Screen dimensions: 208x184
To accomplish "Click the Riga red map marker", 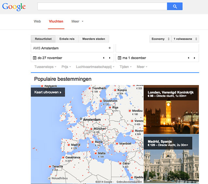I will pyautogui.click(x=110, y=107).
